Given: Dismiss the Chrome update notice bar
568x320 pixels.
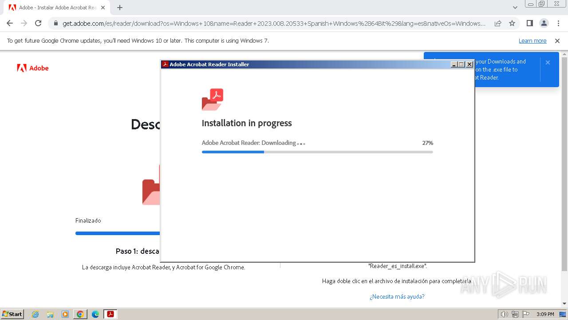Looking at the screenshot, I should [557, 40].
